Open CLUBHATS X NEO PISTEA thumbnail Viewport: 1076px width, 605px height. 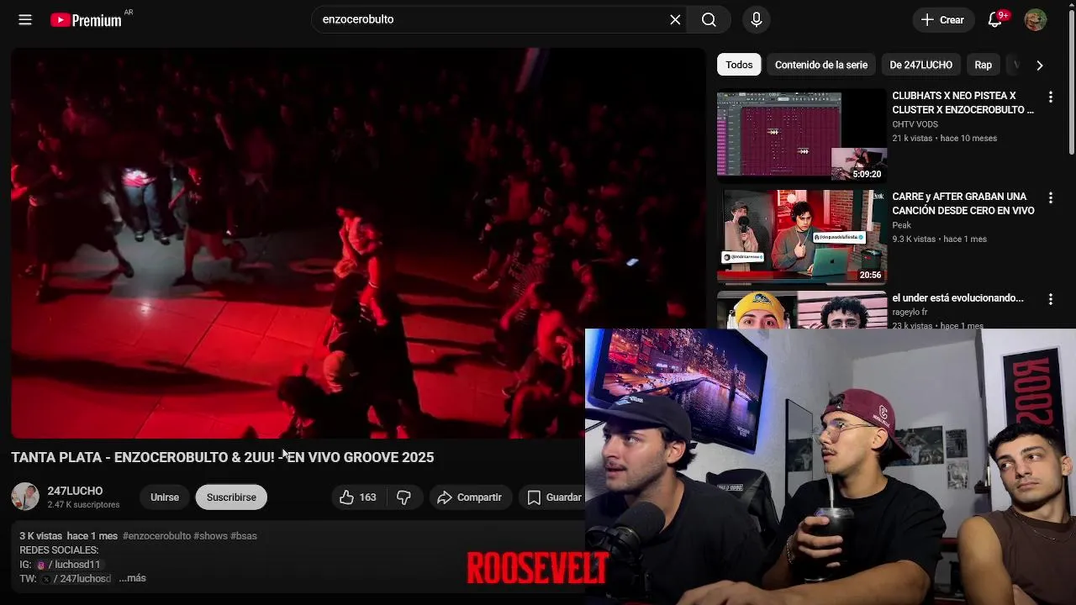tap(802, 134)
